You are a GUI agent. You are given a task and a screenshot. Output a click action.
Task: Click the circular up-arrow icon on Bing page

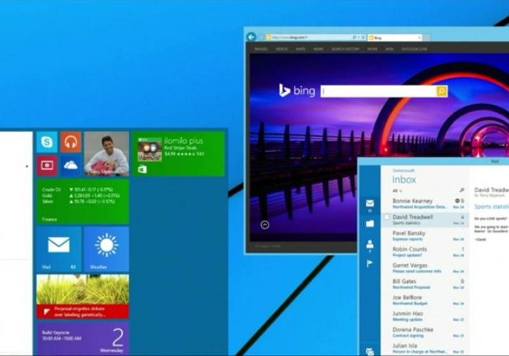(265, 224)
